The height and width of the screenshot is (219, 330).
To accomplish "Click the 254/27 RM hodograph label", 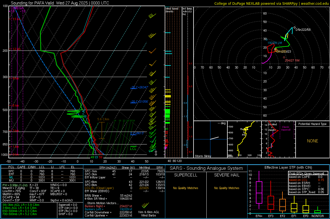I will 292,60.
